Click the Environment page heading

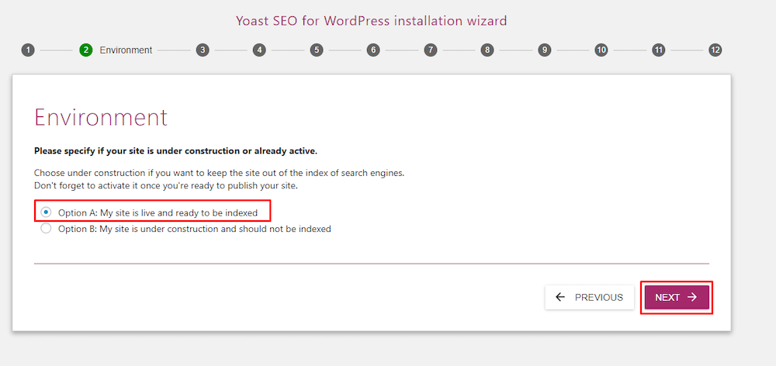pos(101,117)
